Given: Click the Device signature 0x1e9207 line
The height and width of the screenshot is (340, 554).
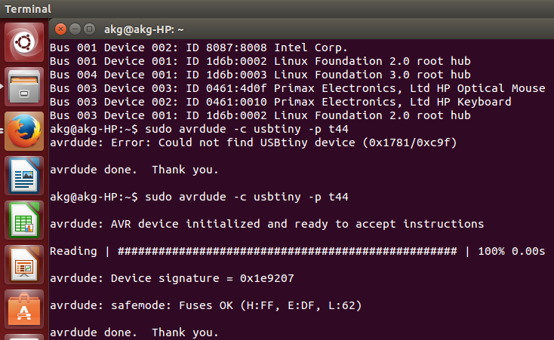Looking at the screenshot, I should point(171,278).
